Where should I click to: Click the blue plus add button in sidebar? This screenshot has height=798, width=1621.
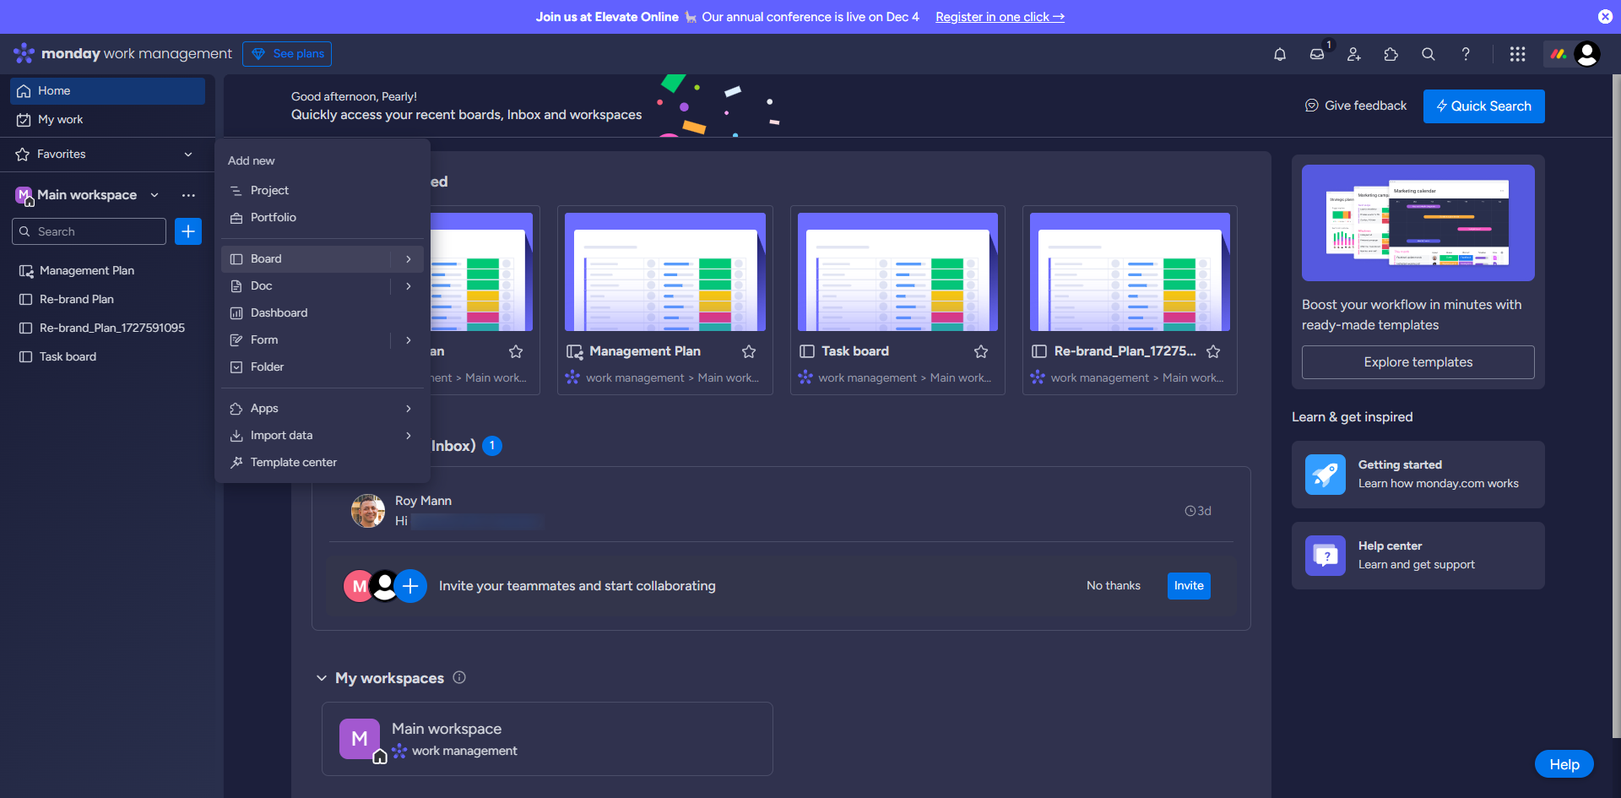pos(188,231)
